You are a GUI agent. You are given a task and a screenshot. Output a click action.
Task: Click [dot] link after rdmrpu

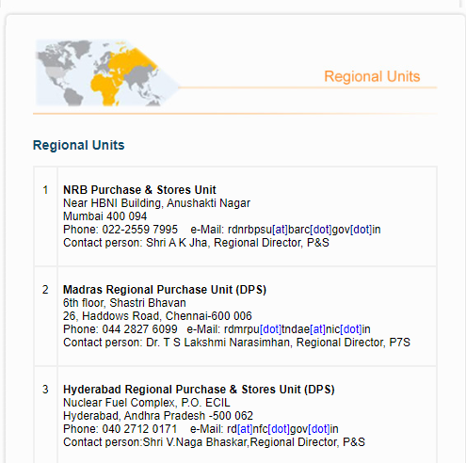(271, 329)
